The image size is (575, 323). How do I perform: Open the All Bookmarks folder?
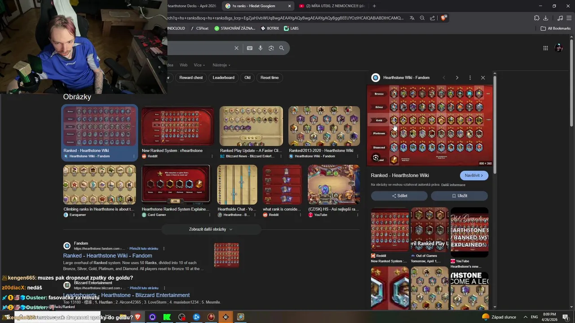(x=555, y=28)
